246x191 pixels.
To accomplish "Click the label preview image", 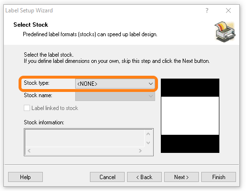I will click(x=190, y=116).
